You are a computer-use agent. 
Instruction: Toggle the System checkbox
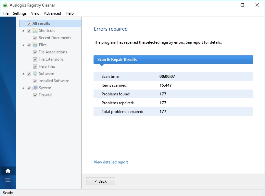pos(29,88)
